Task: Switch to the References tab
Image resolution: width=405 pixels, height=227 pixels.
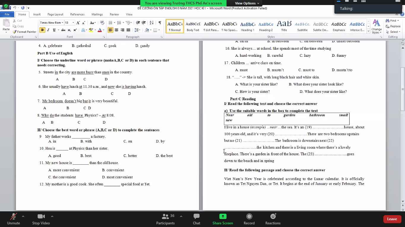Action: [77, 14]
